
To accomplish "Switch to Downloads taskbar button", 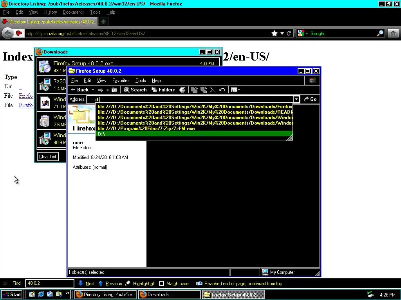I will pyautogui.click(x=169, y=295).
